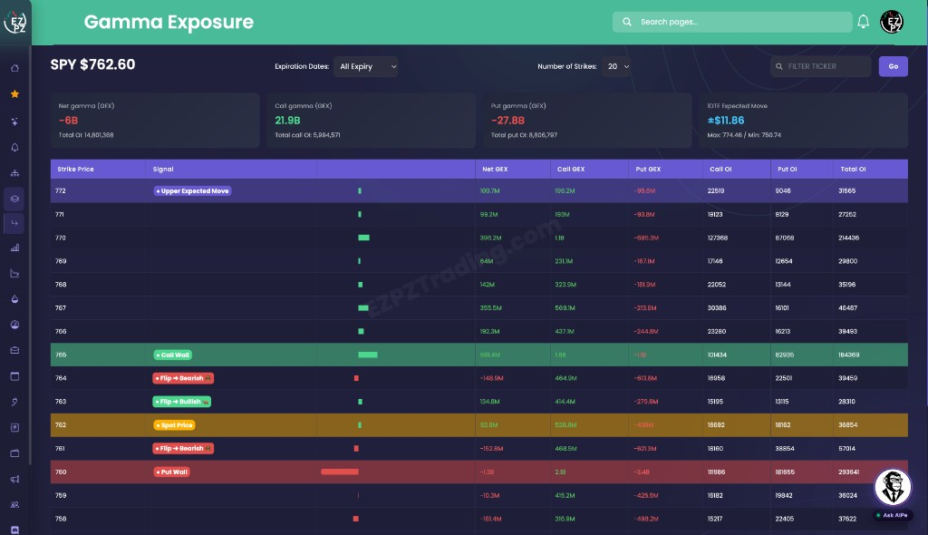This screenshot has height=535, width=928.
Task: Select the red Net GEX bar on row 760
Action: (x=340, y=472)
